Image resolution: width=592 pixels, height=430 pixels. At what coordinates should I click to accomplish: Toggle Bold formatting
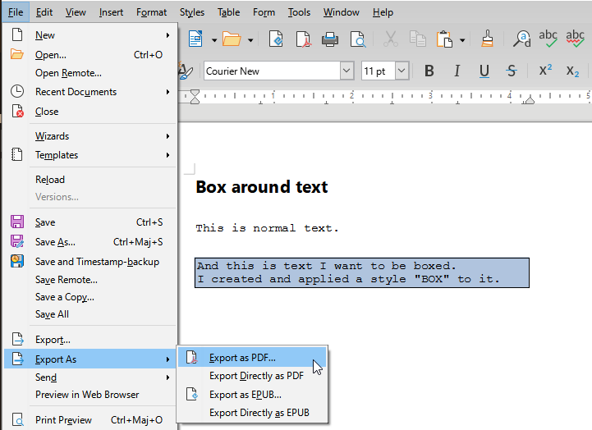coord(429,71)
